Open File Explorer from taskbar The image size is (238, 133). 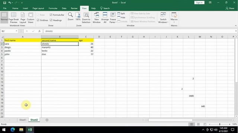click(21, 130)
